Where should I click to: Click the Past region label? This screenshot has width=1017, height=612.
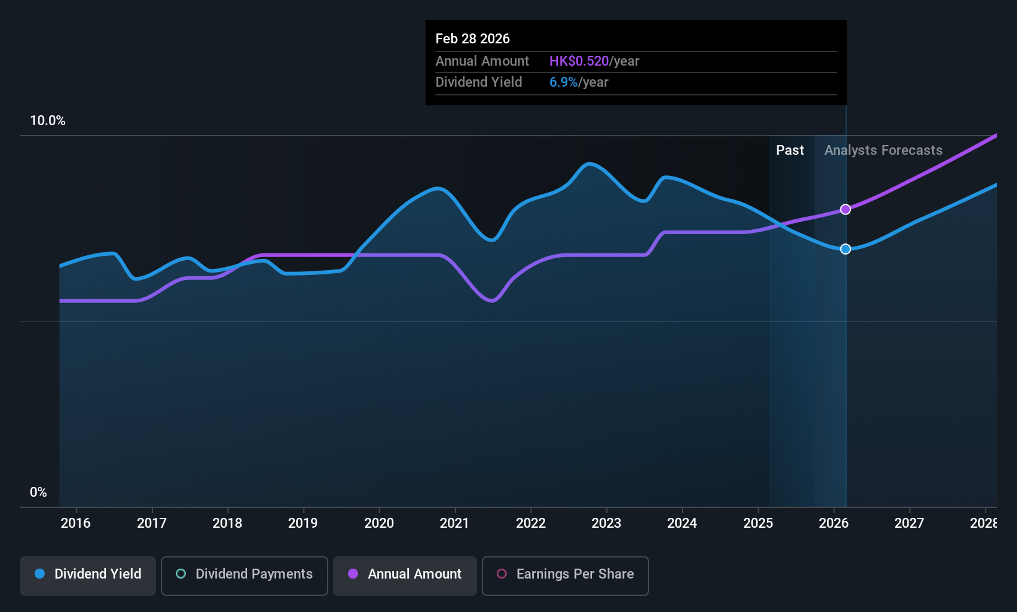790,151
